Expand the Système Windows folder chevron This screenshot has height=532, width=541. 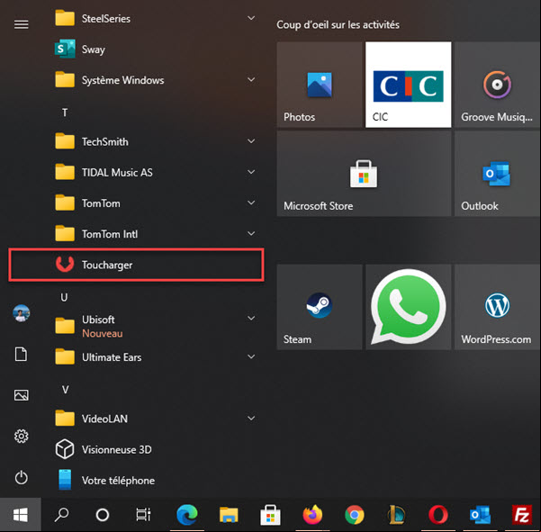coord(251,80)
